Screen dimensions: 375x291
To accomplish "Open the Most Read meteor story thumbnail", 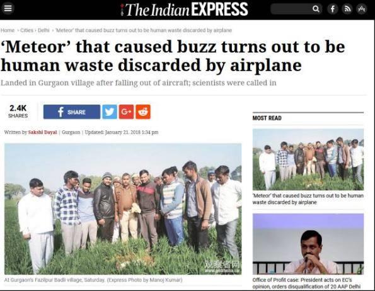I will [308, 159].
